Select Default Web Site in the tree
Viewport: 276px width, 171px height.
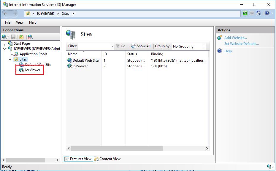(x=38, y=65)
